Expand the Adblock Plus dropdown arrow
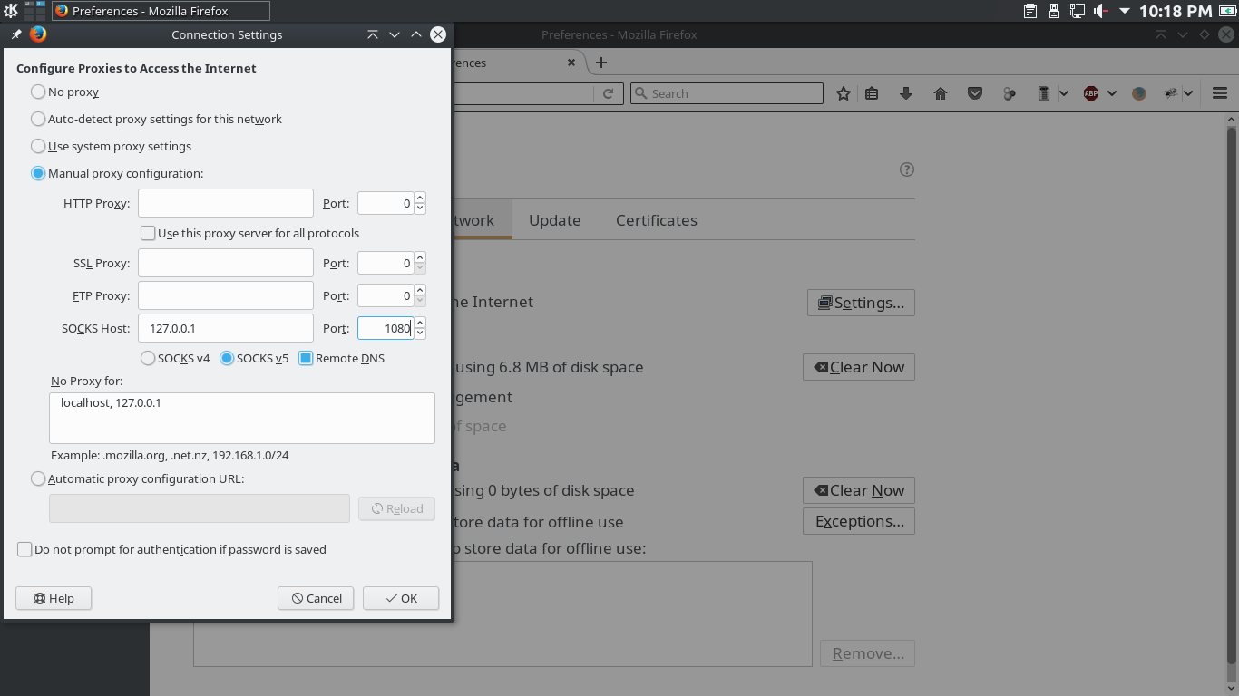This screenshot has height=696, width=1239. pyautogui.click(x=1112, y=93)
